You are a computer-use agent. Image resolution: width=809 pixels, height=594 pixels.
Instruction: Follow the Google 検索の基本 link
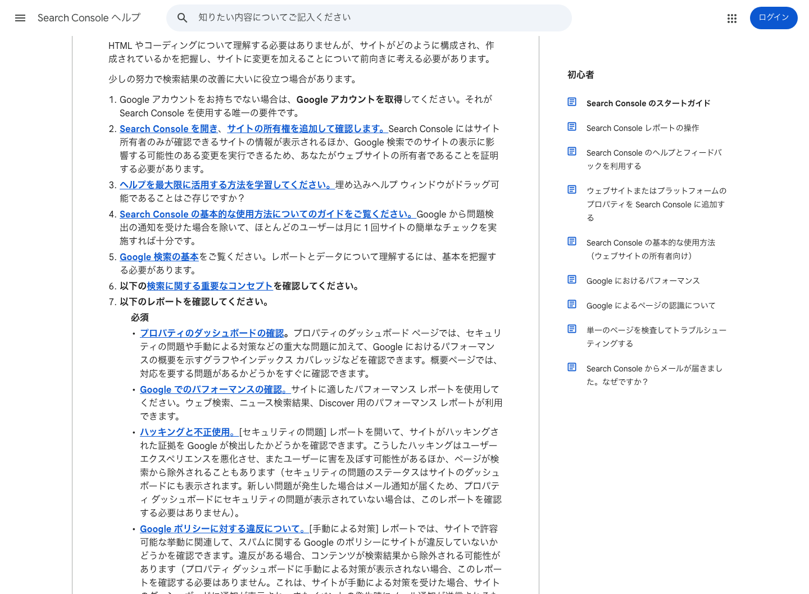(x=159, y=257)
